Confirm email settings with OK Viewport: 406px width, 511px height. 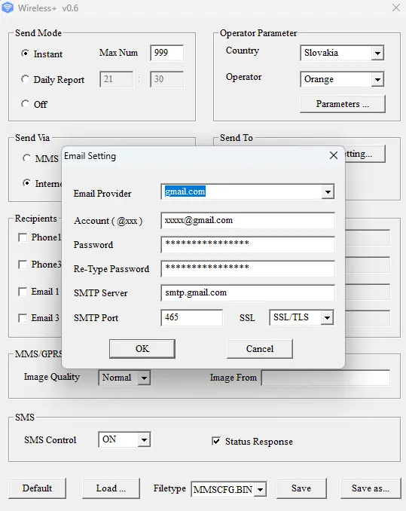point(142,349)
